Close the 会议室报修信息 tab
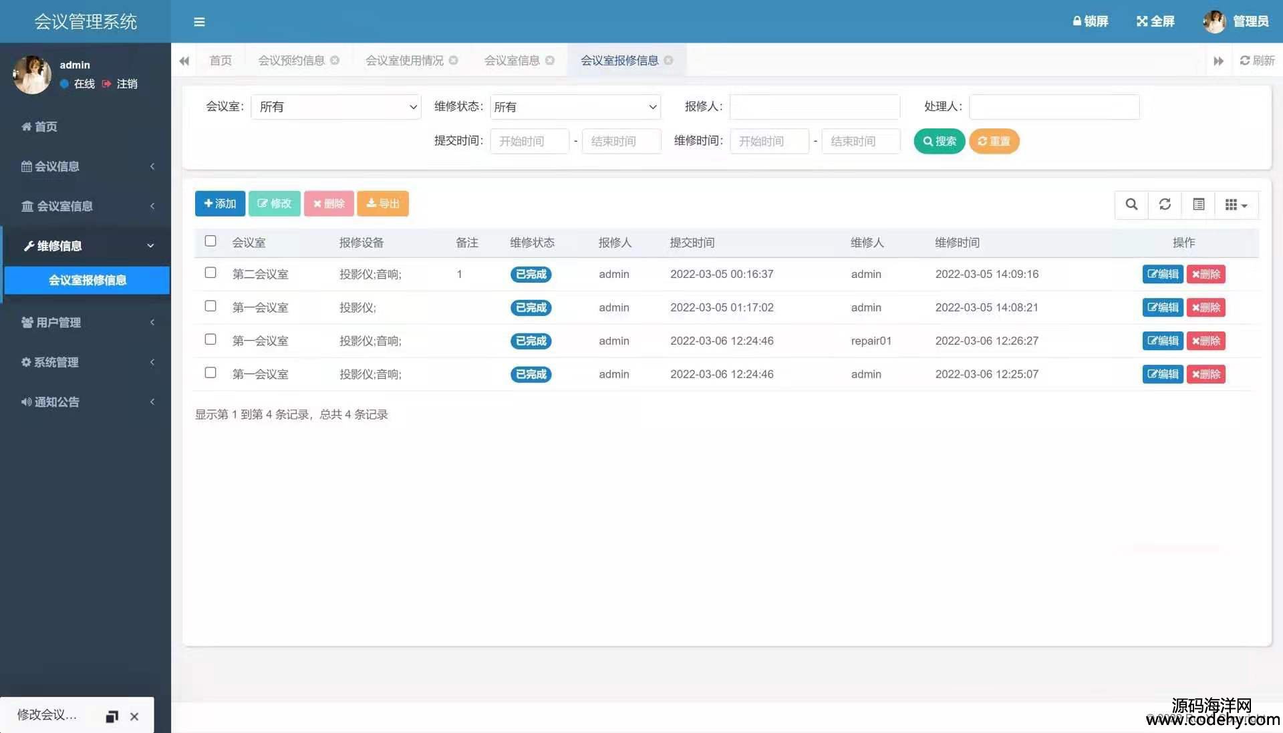 coord(668,60)
